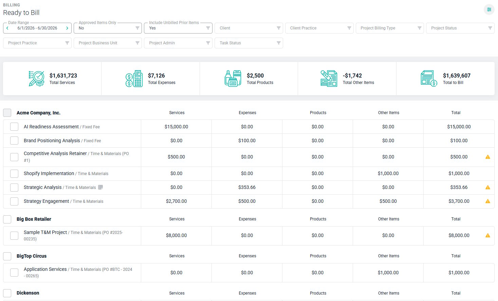Click the $8,000.00 Services cell

(176, 235)
